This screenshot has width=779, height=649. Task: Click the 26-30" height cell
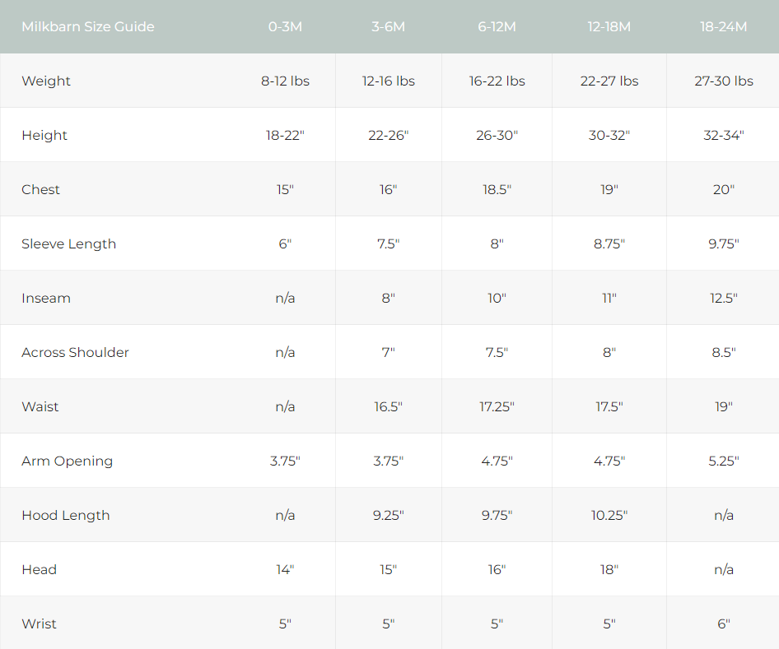(497, 135)
